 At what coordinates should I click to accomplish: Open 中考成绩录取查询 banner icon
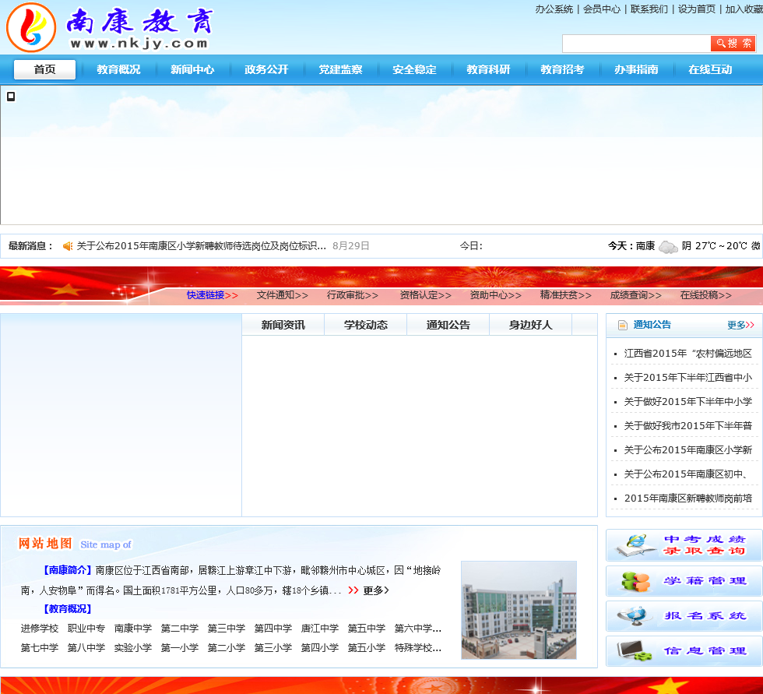(684, 545)
